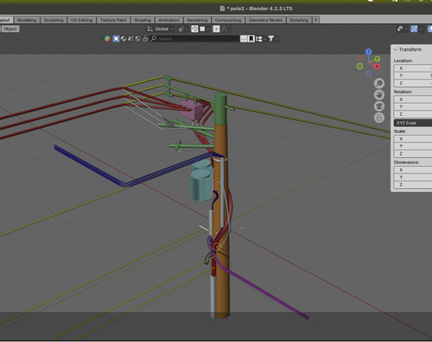Click the Dimensions Y field
The width and height of the screenshot is (432, 342).
pos(413,177)
